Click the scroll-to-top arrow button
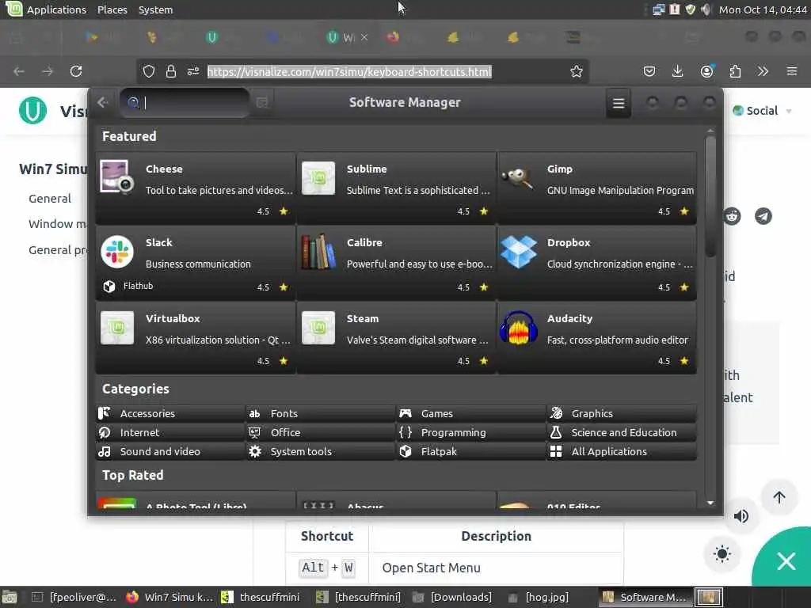 (779, 497)
